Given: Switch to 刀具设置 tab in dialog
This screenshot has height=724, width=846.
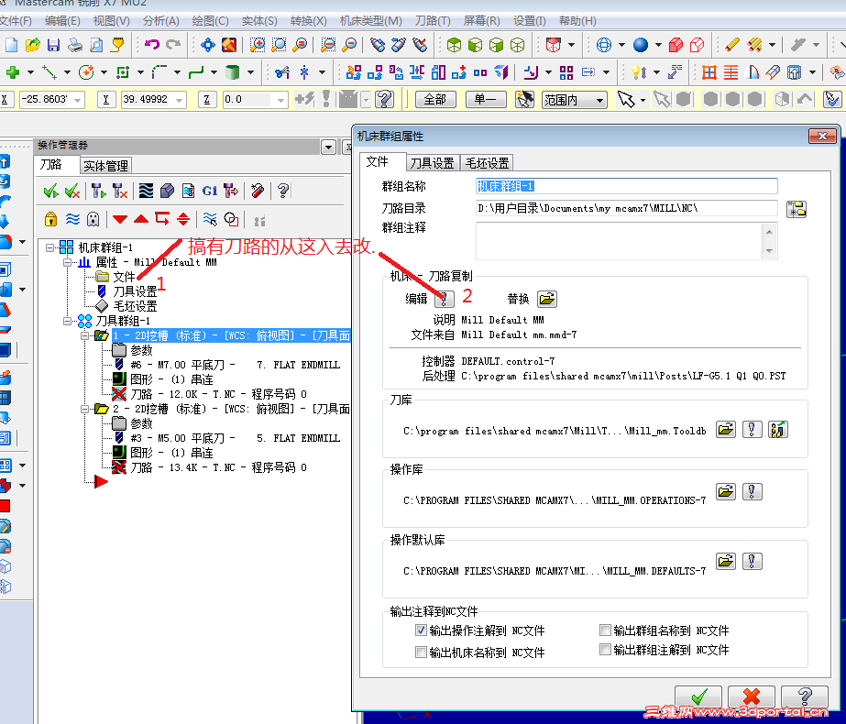Looking at the screenshot, I should pos(432,163).
